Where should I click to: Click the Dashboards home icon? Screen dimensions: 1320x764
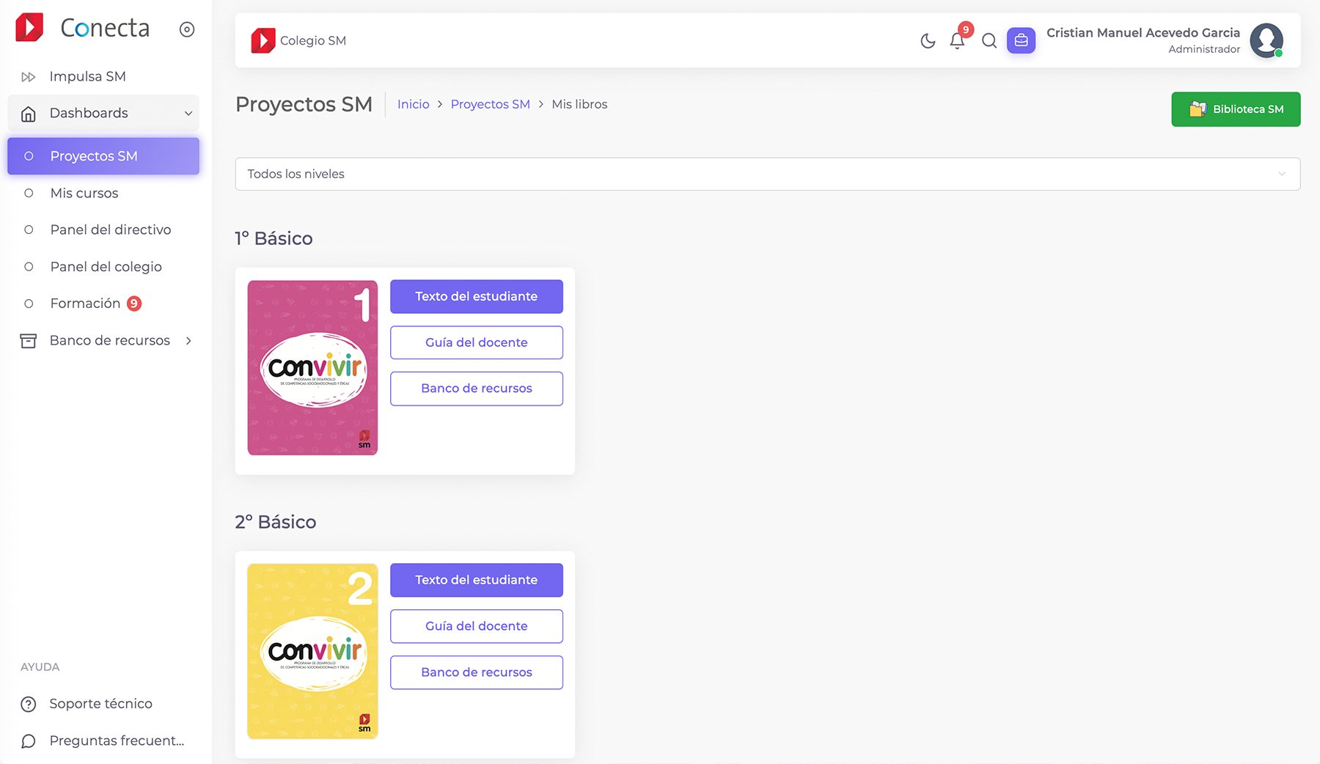pos(29,114)
